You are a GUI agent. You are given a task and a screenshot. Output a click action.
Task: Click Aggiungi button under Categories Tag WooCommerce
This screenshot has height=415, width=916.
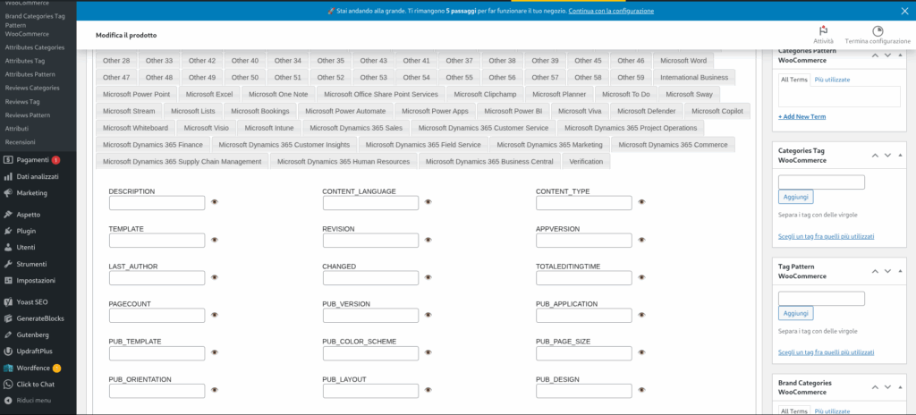point(795,197)
